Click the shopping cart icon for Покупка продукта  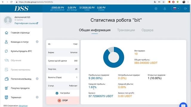click(x=7, y=88)
